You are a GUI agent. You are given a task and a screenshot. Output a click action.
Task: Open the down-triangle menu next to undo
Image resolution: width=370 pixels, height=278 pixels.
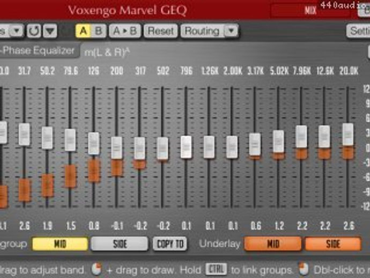pyautogui.click(x=50, y=31)
